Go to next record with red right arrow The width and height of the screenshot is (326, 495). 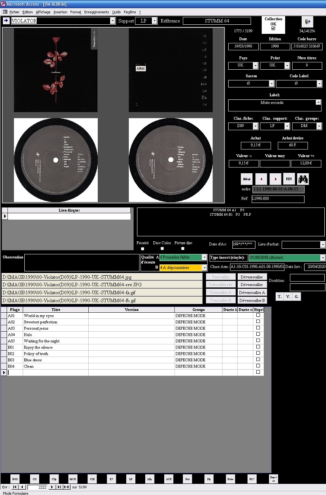[275, 179]
